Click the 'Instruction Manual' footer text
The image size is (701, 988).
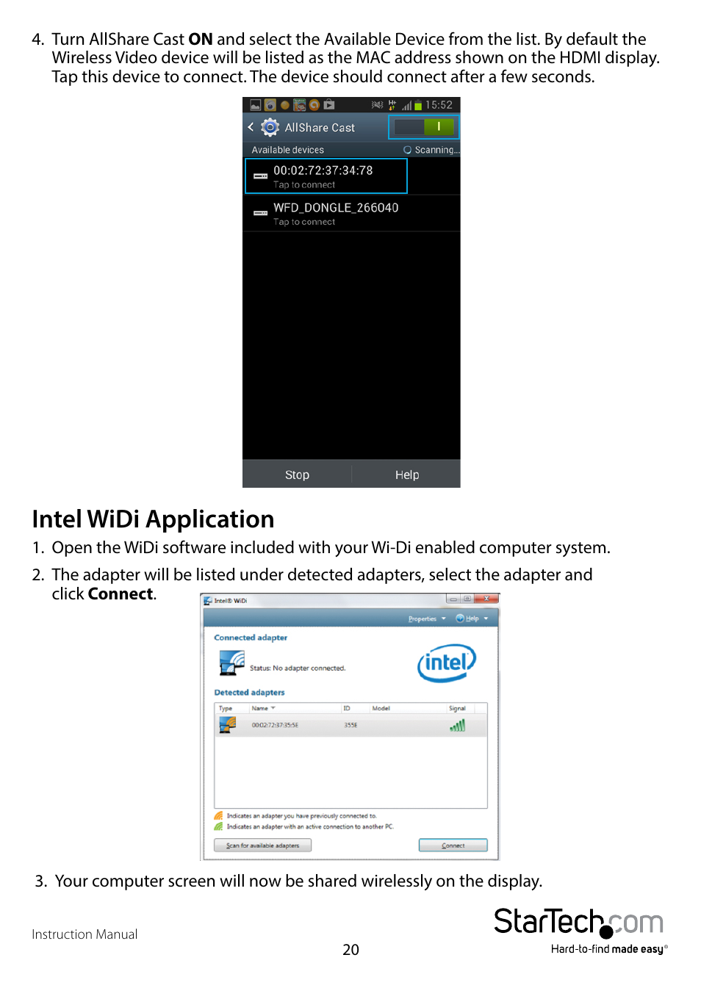[85, 934]
